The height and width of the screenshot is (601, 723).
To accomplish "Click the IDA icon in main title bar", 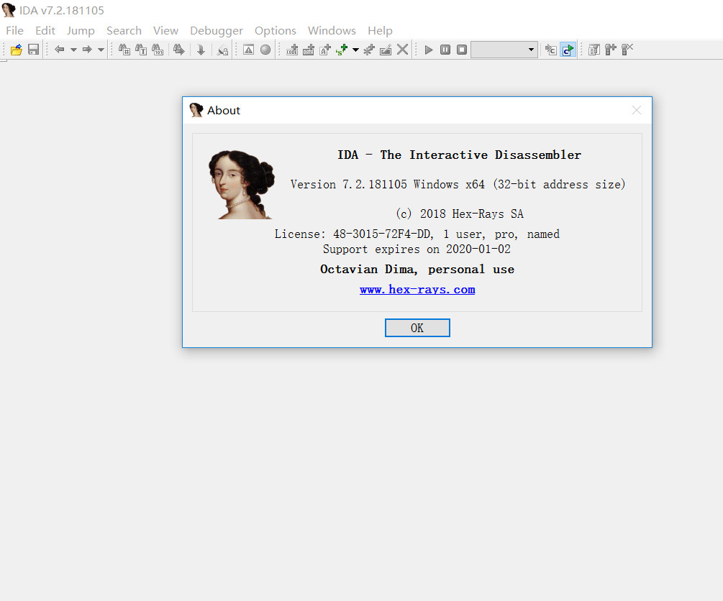I will point(9,10).
